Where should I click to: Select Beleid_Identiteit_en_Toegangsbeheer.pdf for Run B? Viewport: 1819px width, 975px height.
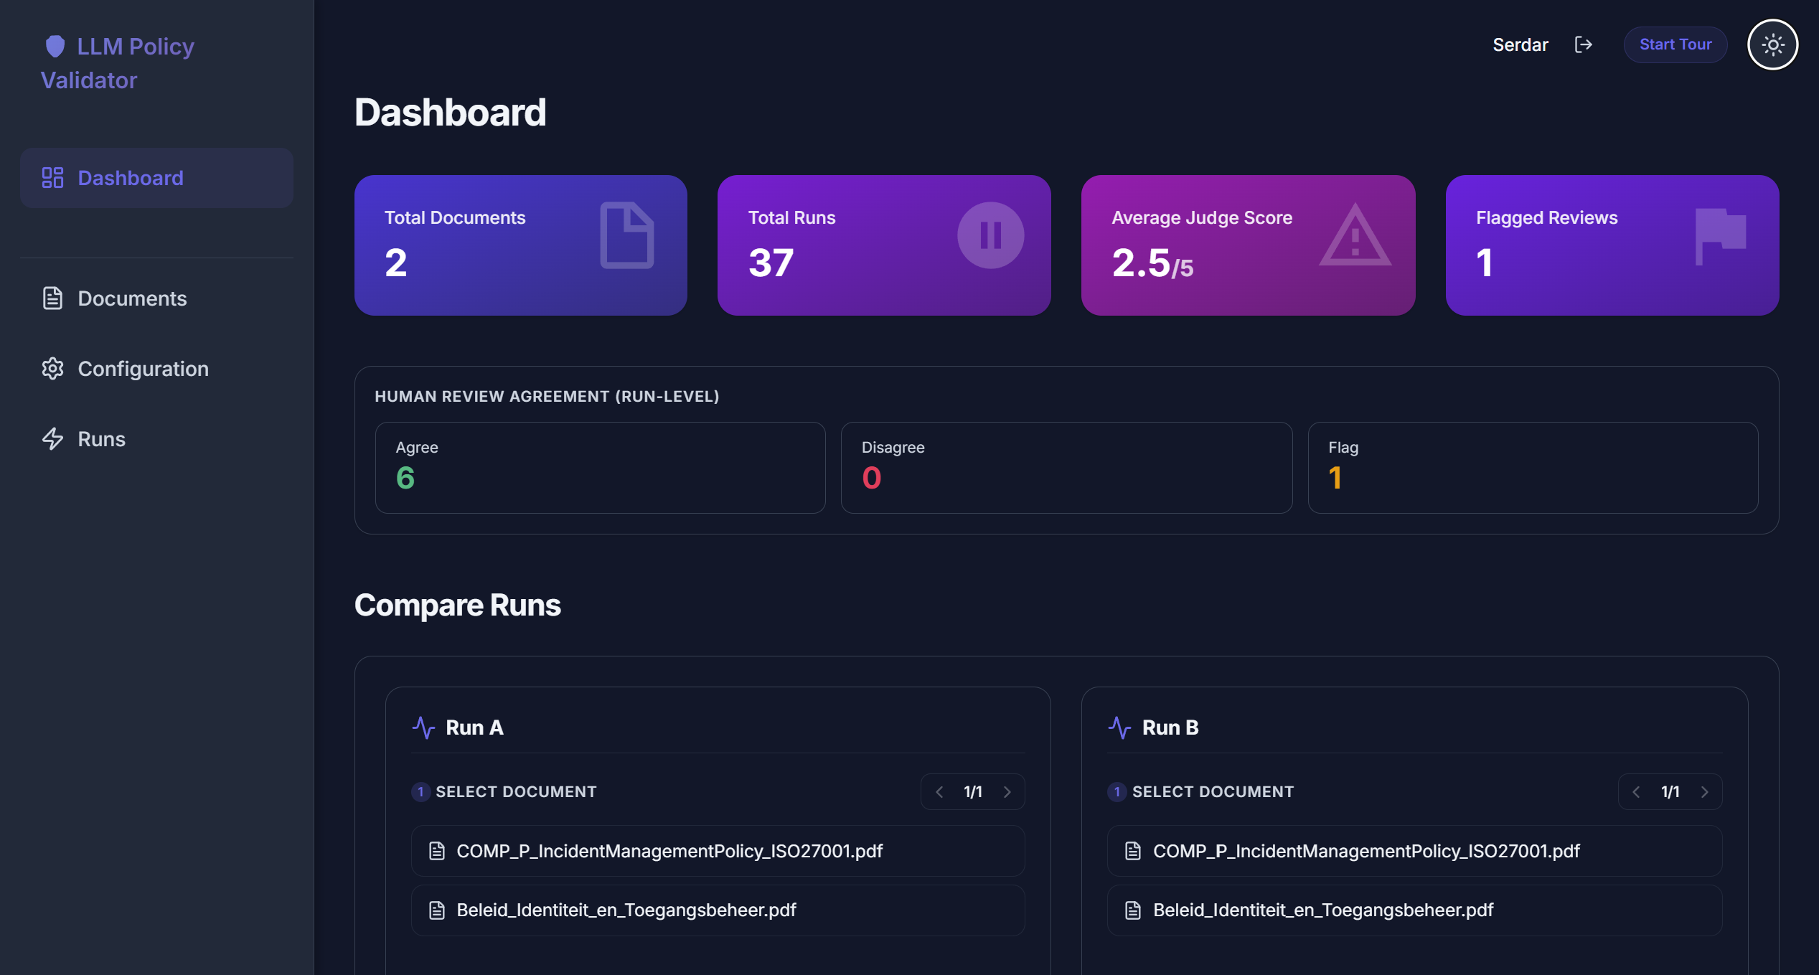[x=1414, y=910]
